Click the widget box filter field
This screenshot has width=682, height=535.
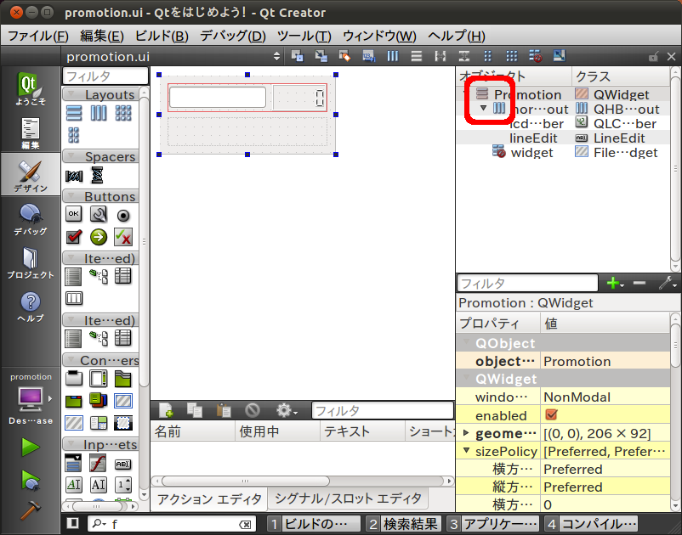click(x=105, y=76)
